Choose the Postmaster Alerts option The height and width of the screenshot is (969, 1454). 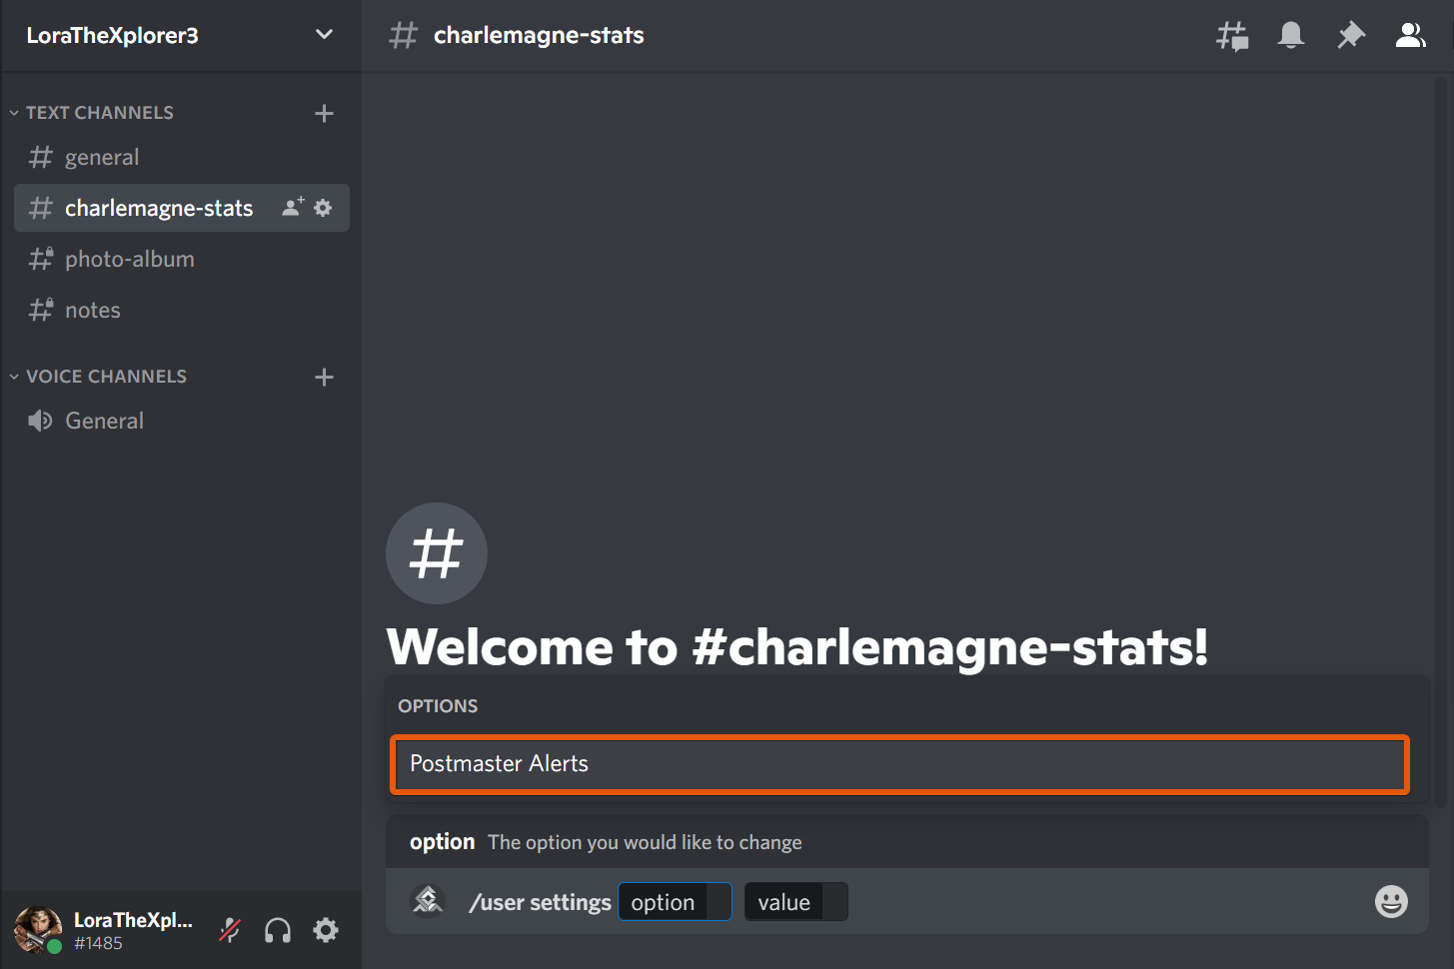899,764
